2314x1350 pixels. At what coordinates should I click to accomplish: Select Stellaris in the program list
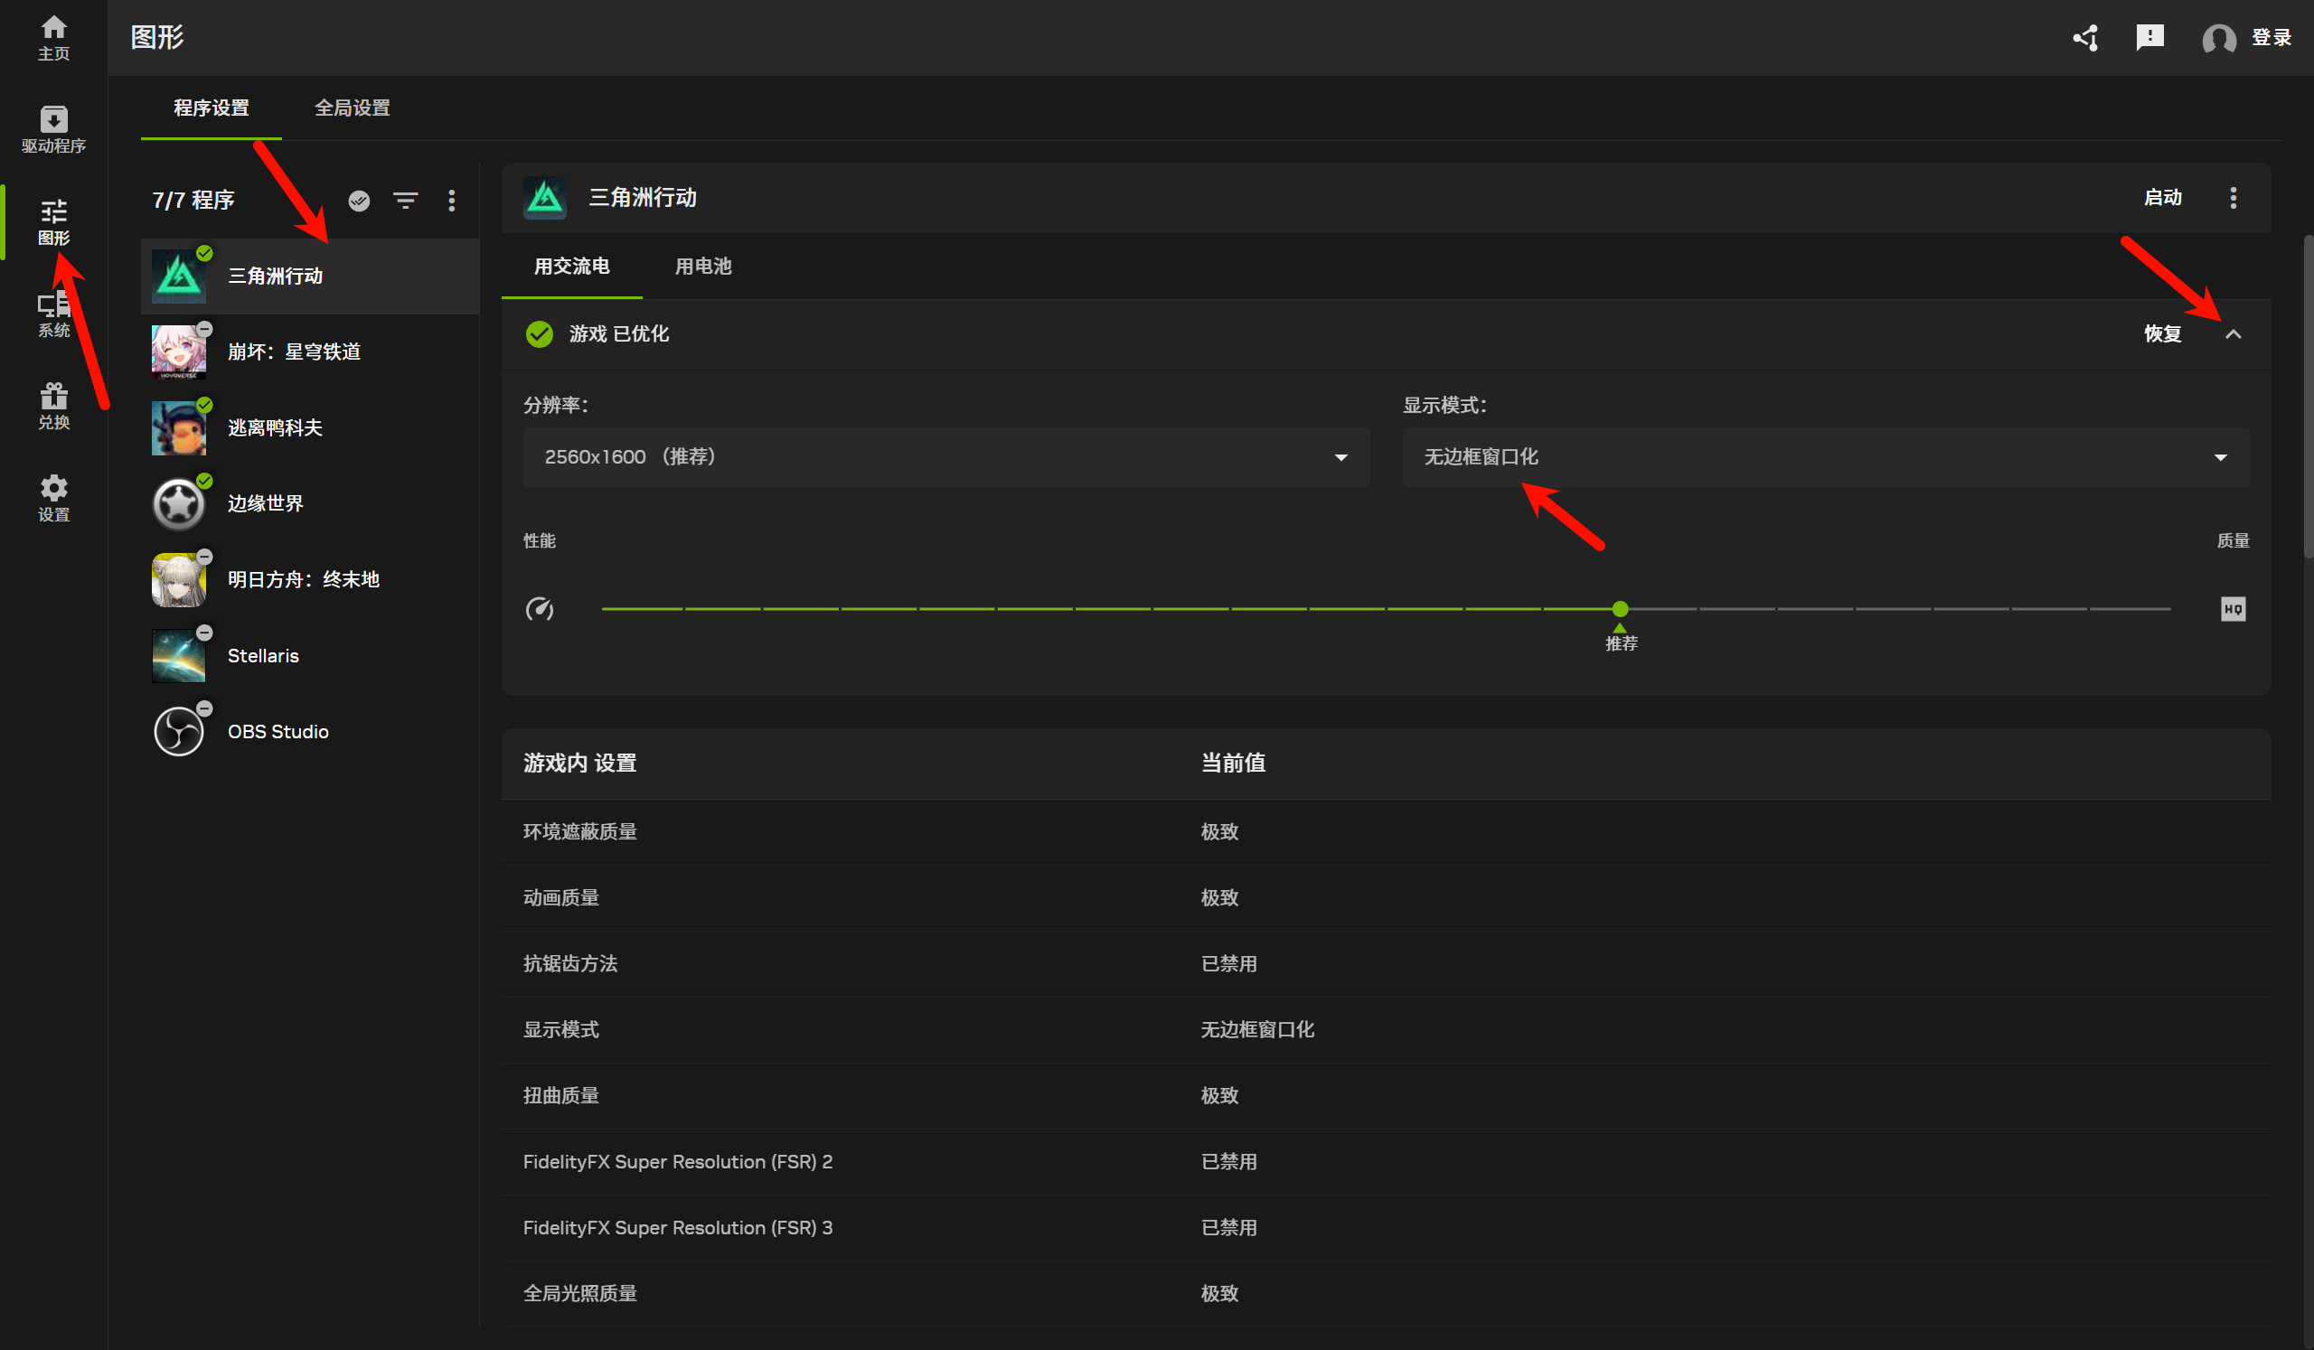pyautogui.click(x=309, y=656)
